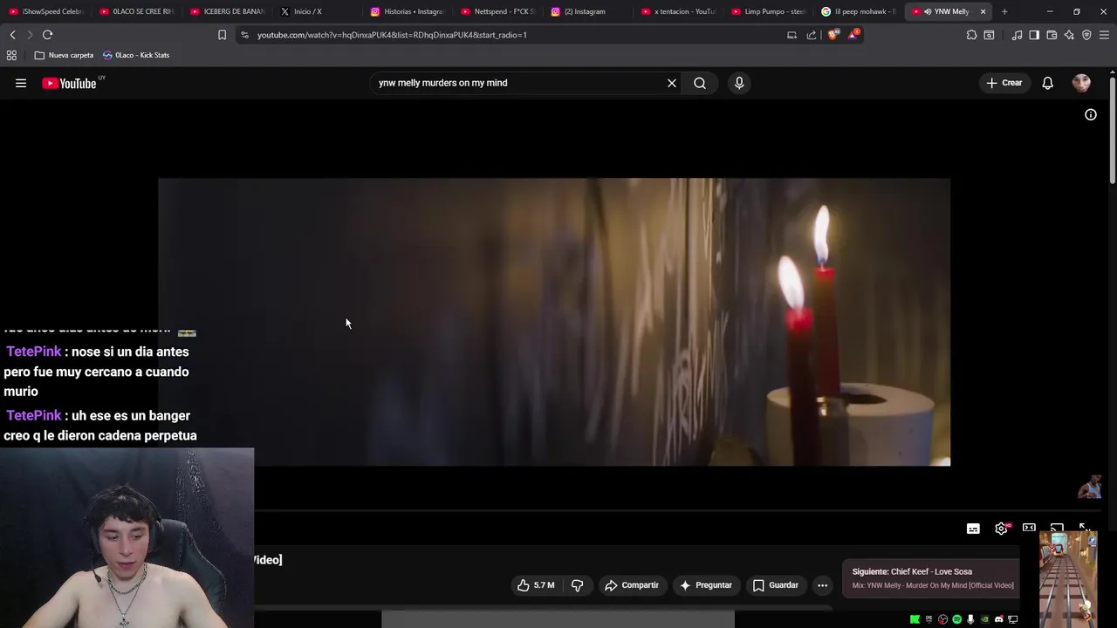1117x628 pixels.
Task: Switch to the (2) Instagram tab
Action: [x=588, y=11]
